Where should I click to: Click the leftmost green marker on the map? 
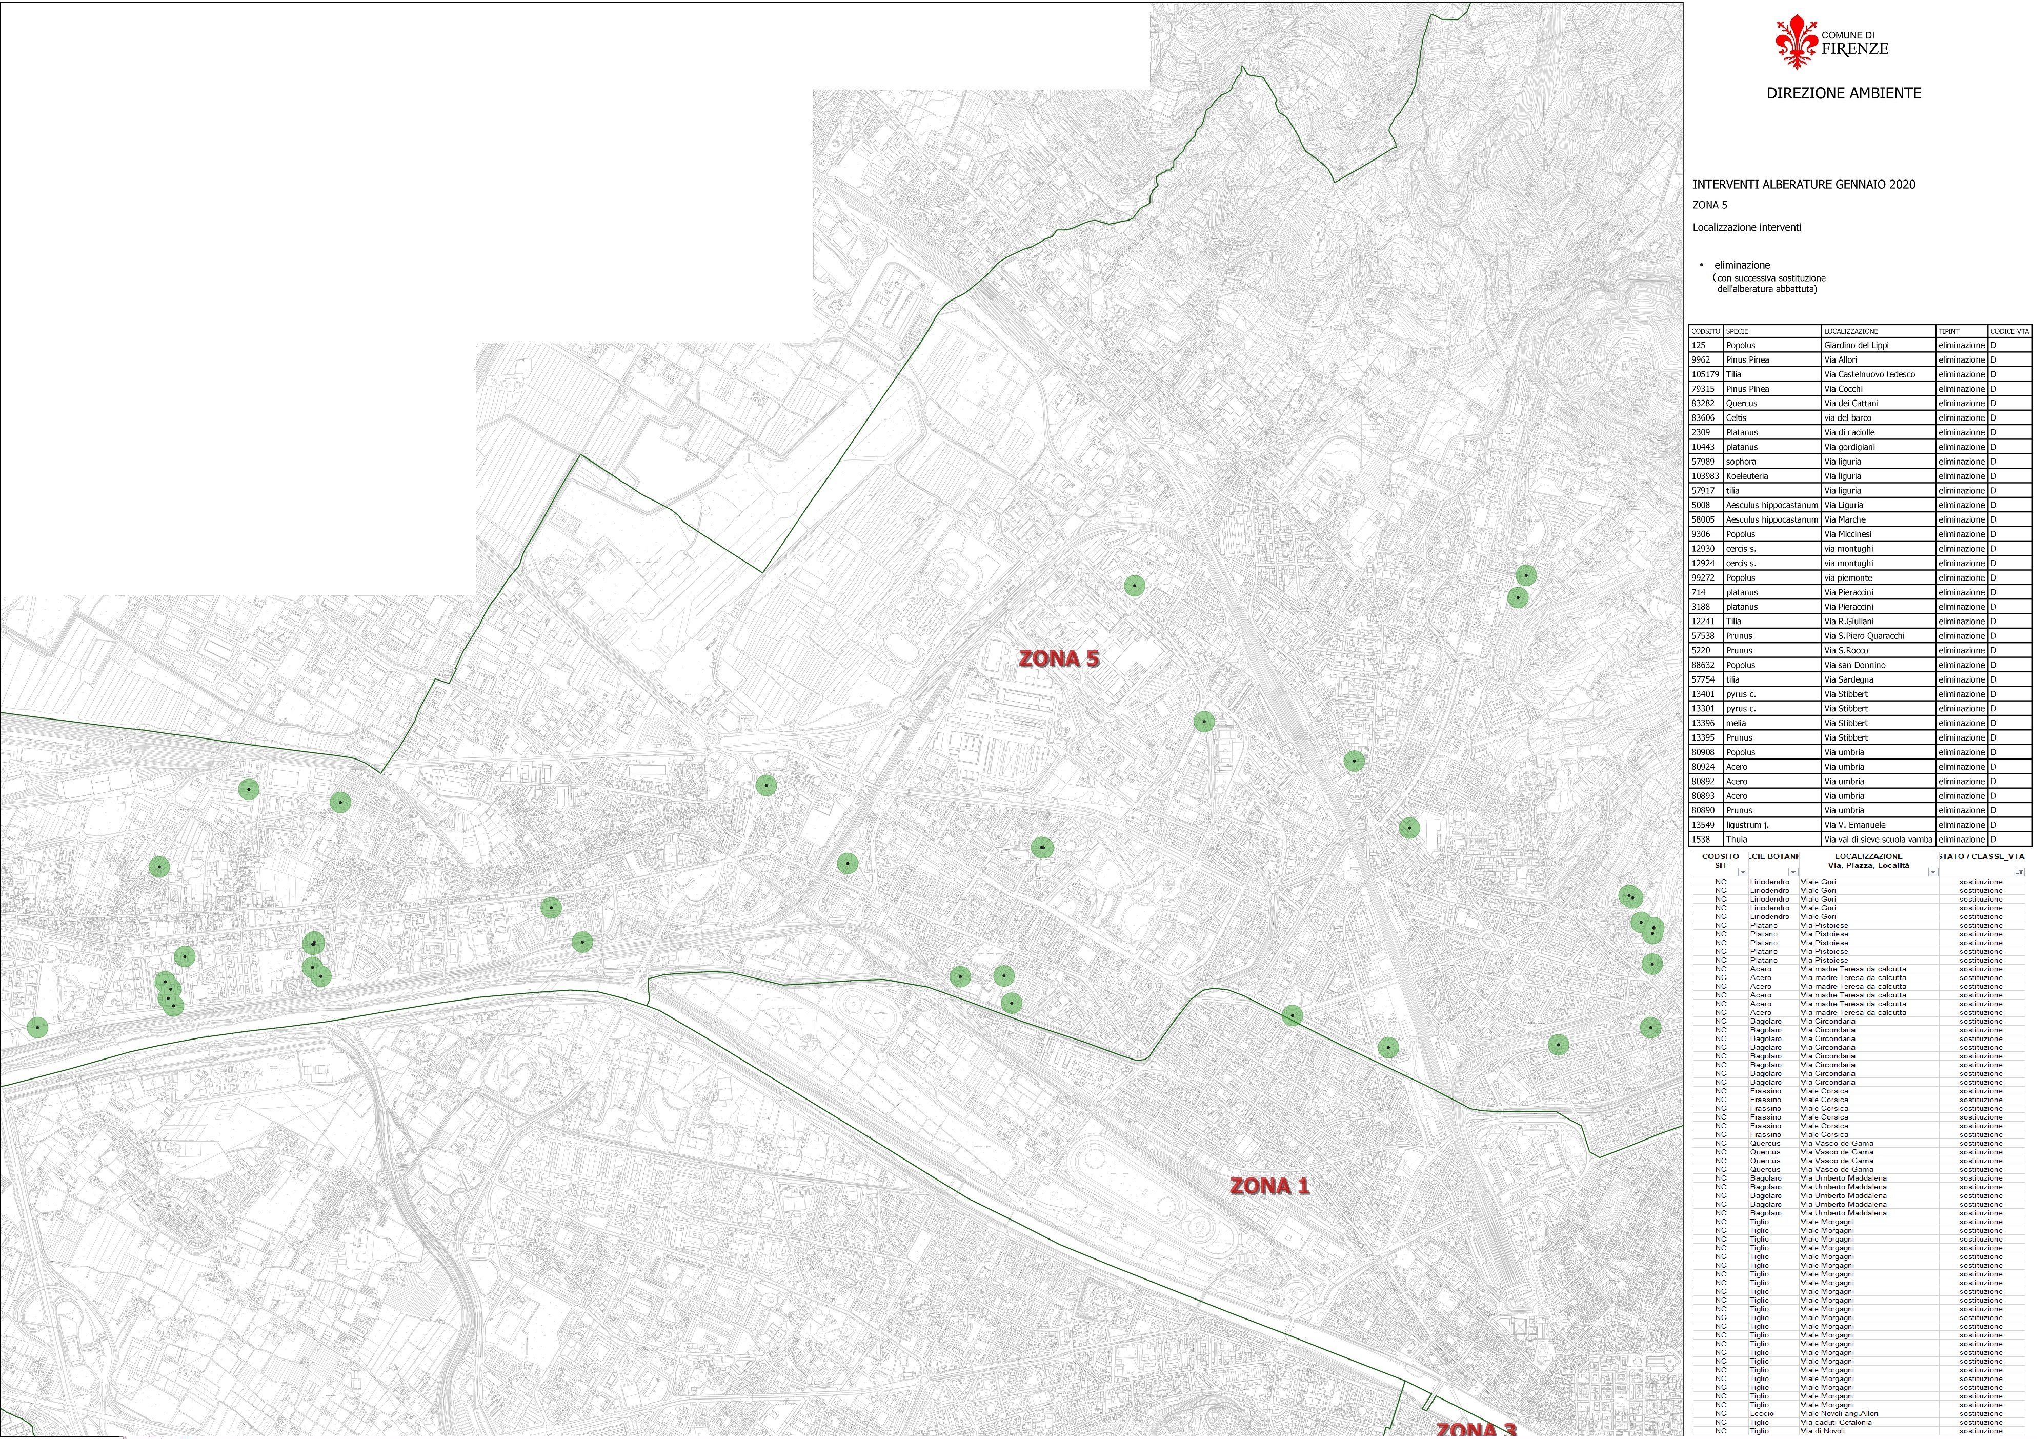pos(37,1027)
